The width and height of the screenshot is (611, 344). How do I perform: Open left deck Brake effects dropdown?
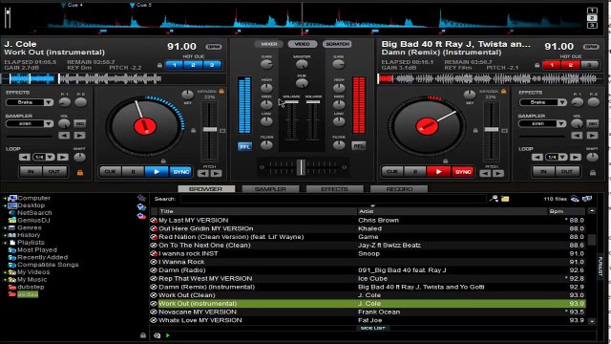tap(49, 102)
